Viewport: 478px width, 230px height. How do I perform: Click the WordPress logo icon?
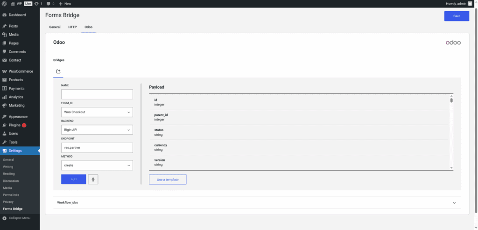tap(4, 4)
